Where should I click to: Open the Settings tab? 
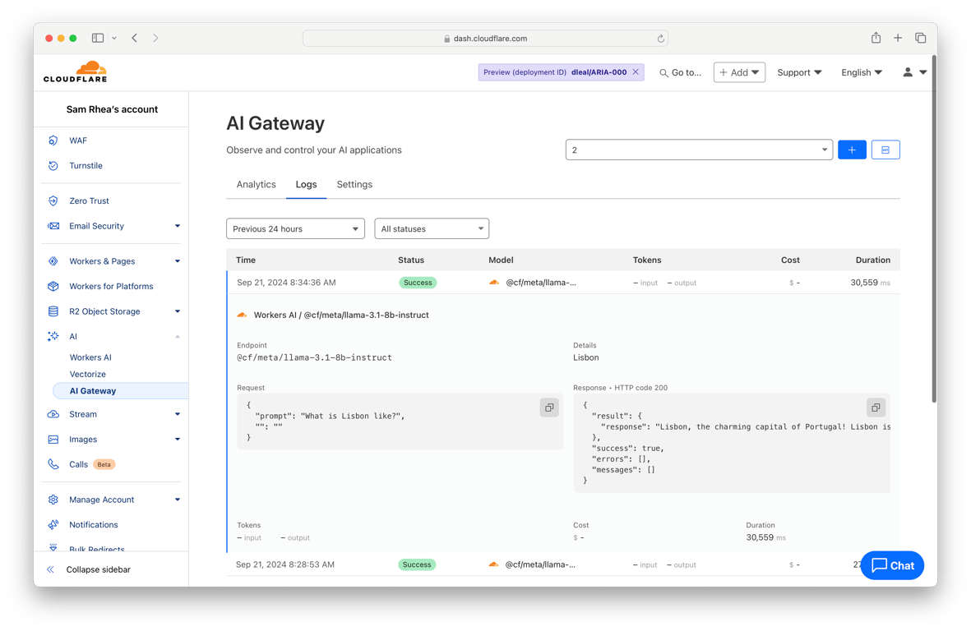(354, 184)
